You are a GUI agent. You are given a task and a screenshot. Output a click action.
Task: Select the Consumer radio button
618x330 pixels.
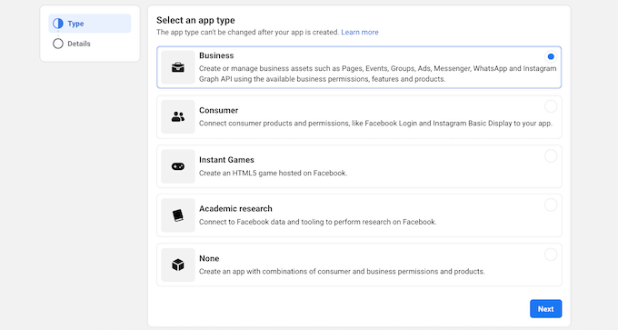551,106
